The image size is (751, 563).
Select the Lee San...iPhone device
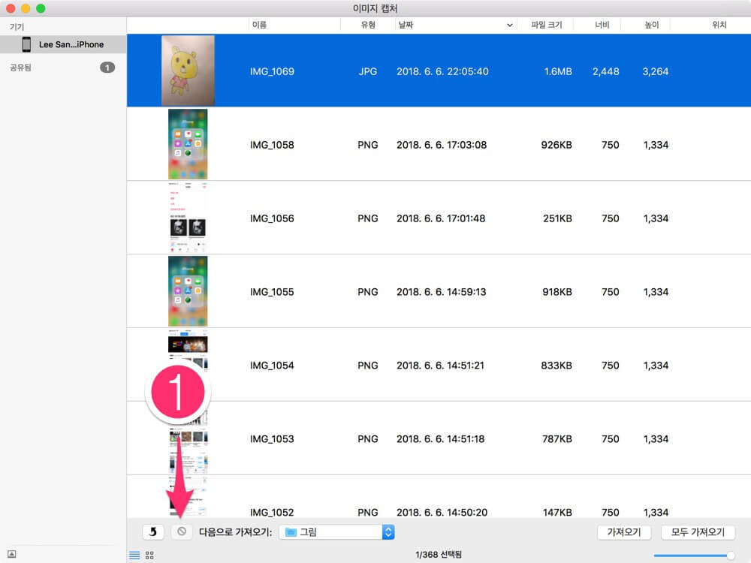(x=63, y=44)
